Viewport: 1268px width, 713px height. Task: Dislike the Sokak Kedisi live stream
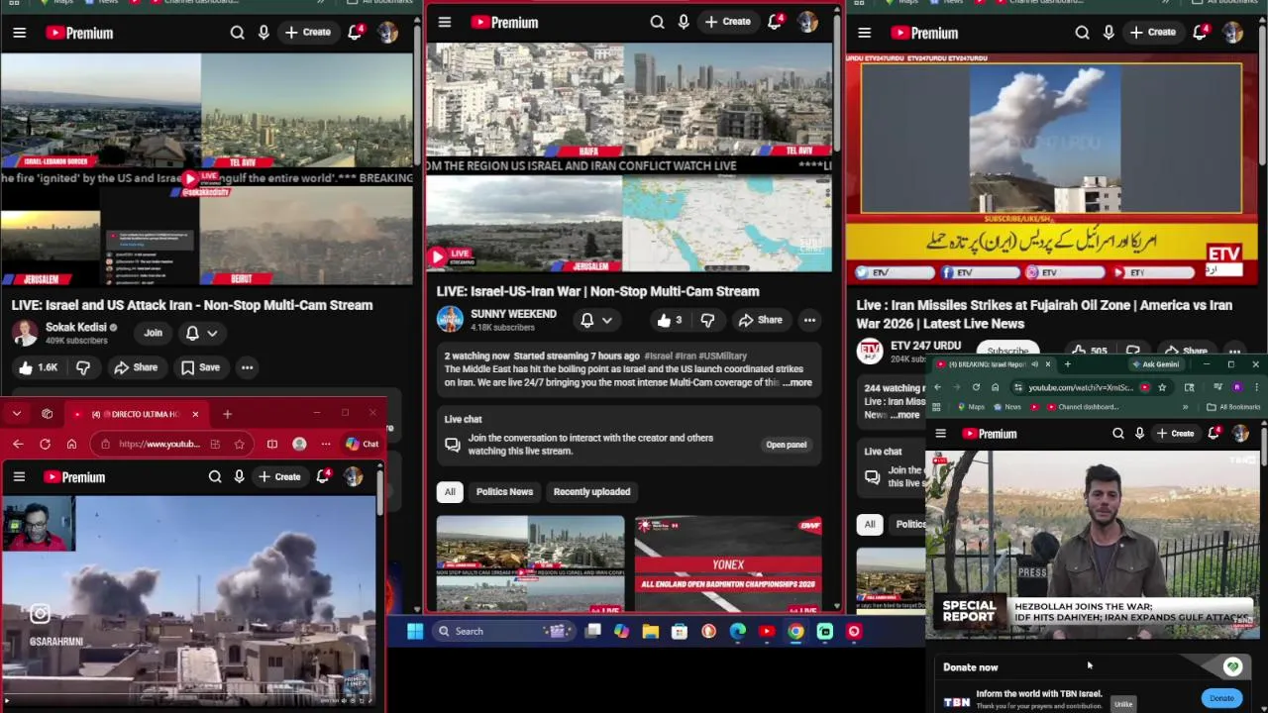pyautogui.click(x=83, y=367)
